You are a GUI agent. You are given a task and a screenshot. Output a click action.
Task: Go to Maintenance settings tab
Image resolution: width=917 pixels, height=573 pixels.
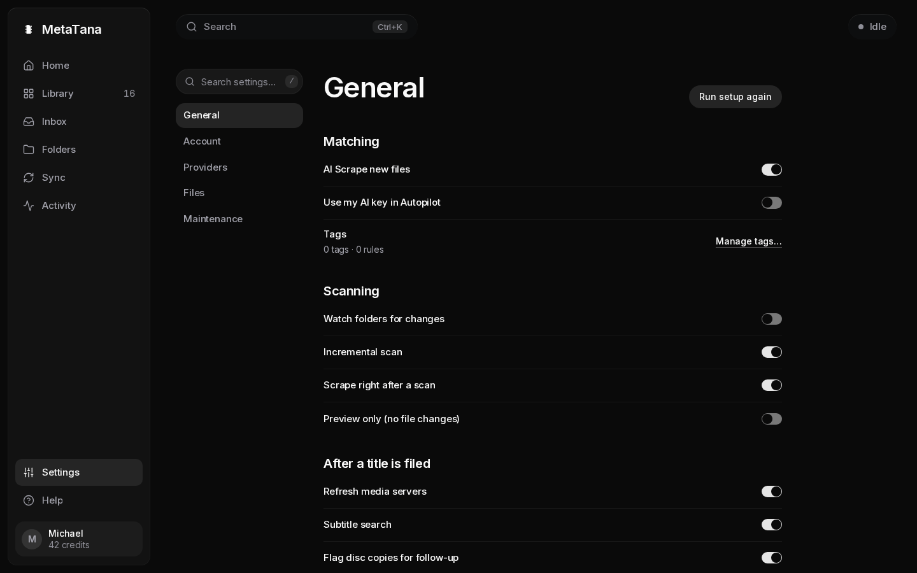239,219
